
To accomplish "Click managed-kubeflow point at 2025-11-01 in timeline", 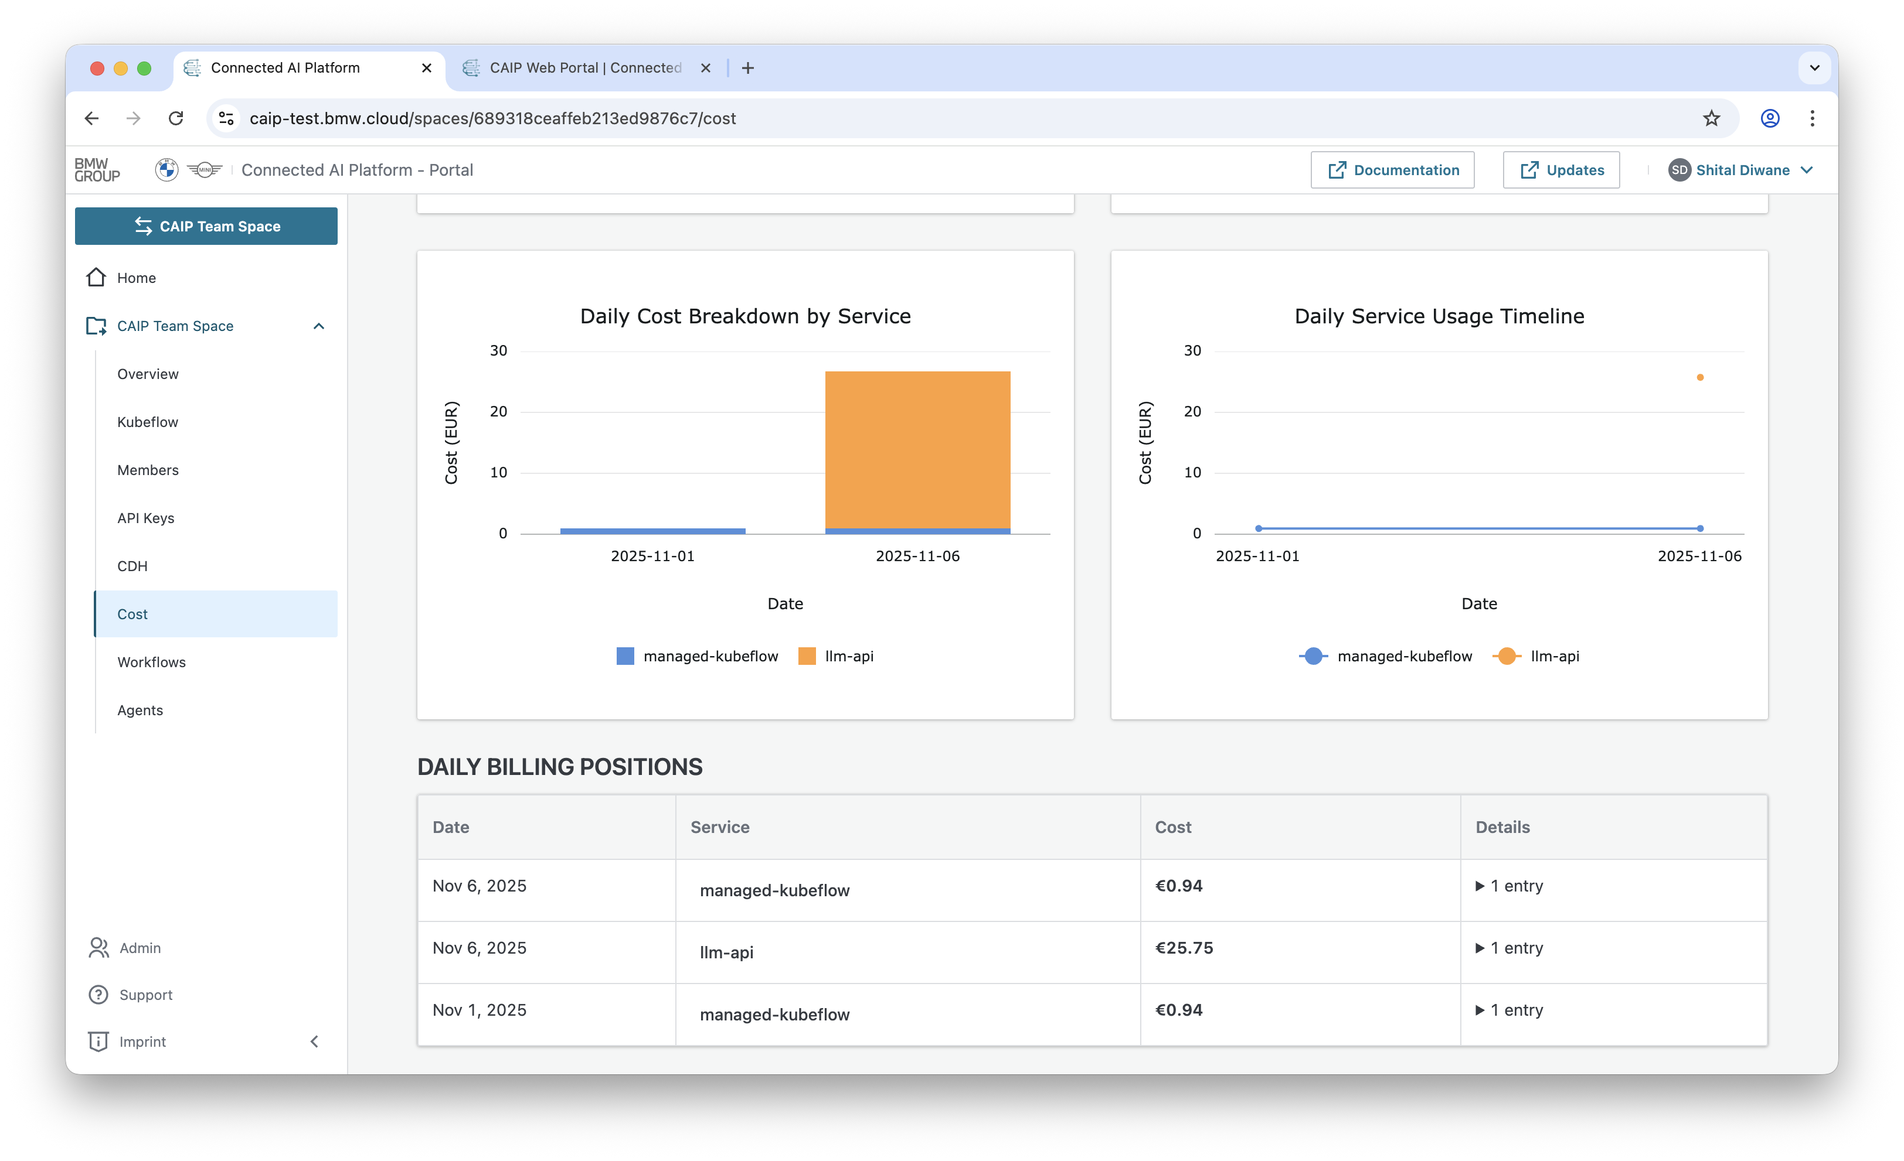I will pos(1259,528).
